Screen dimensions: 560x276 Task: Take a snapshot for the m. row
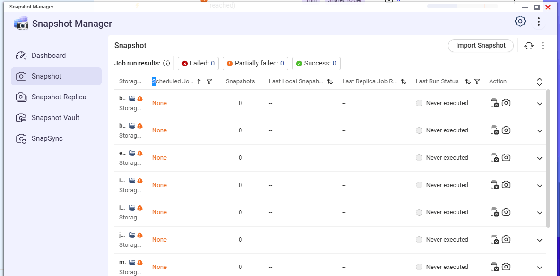[506, 267]
